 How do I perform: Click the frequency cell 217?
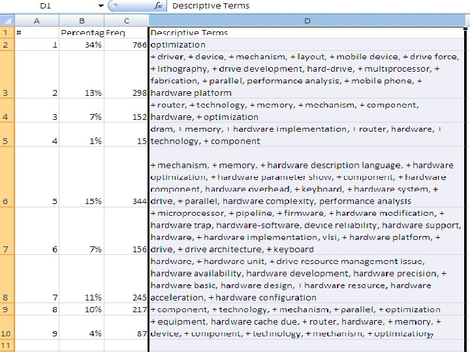(x=127, y=309)
